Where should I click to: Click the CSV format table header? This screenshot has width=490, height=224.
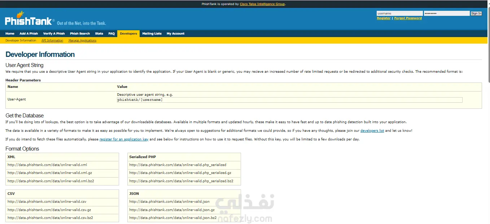(x=62, y=194)
